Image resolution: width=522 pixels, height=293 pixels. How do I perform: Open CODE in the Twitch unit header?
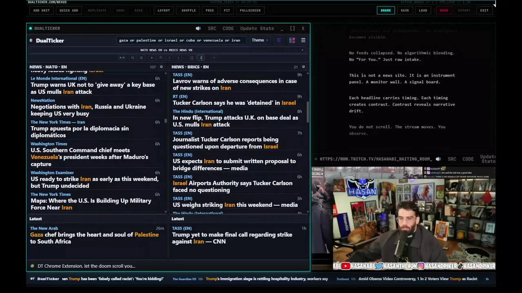pyautogui.click(x=468, y=159)
